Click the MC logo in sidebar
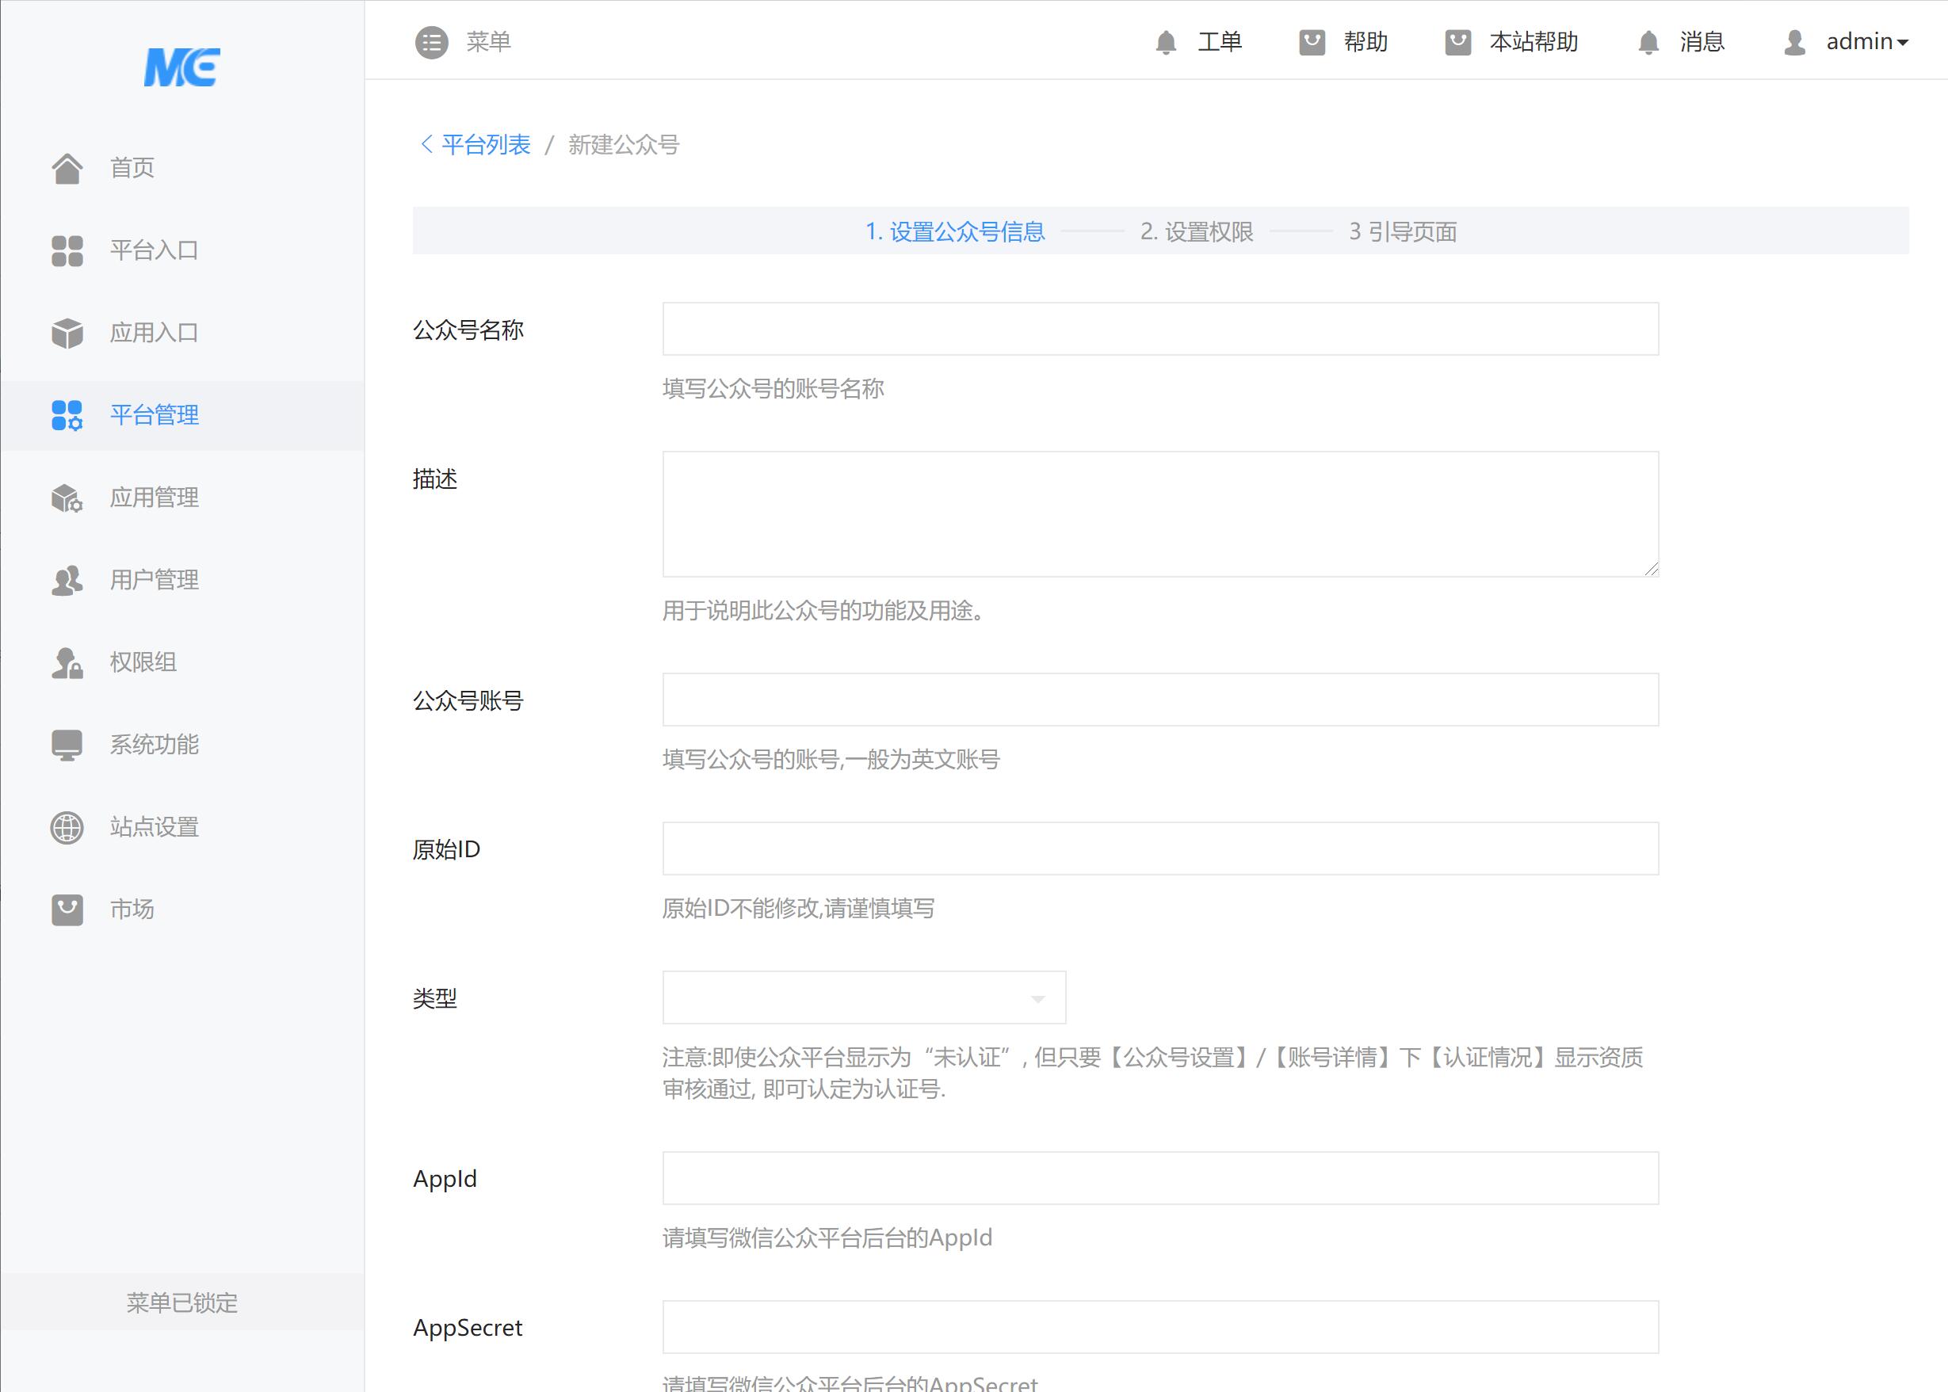 [181, 67]
